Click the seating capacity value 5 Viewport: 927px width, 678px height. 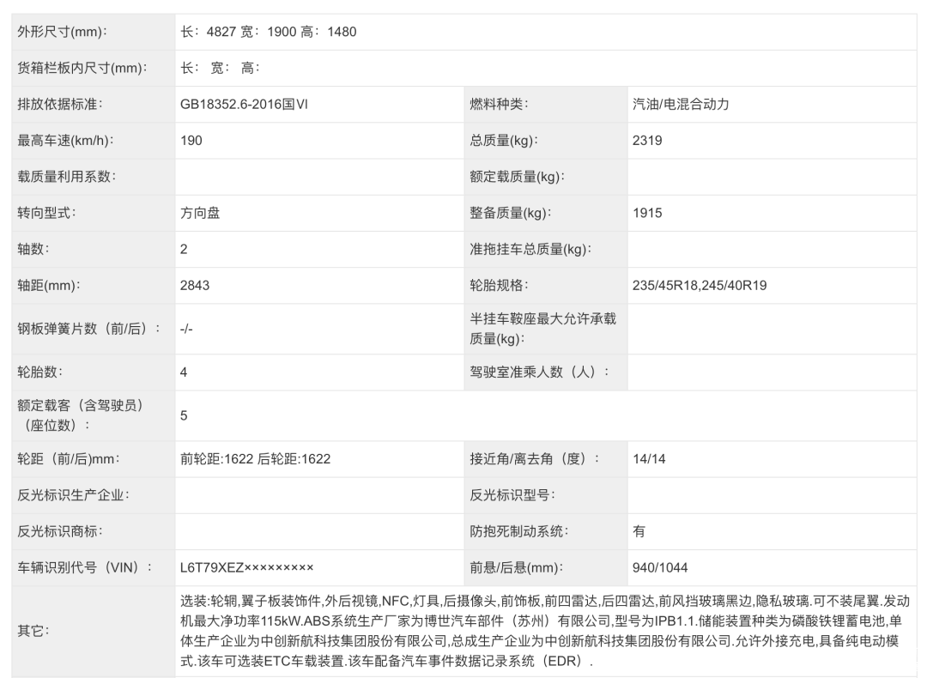(185, 415)
